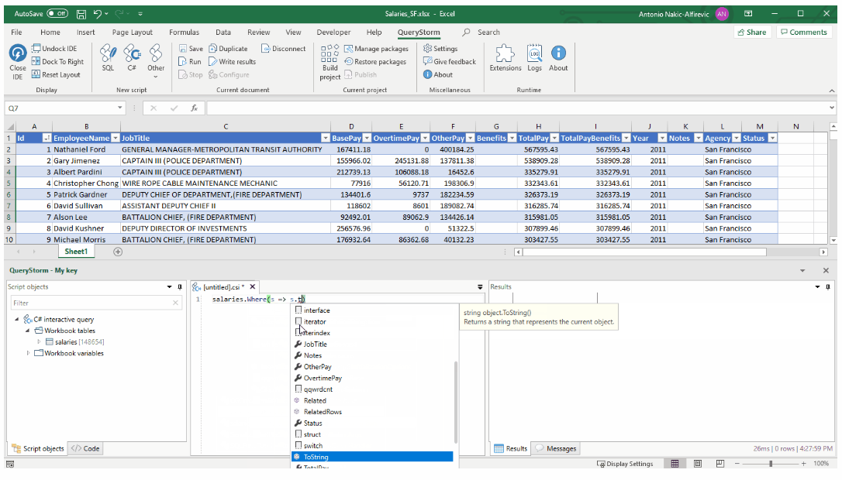Click the Undo button in the title bar
This screenshot has width=842, height=480.
[97, 14]
